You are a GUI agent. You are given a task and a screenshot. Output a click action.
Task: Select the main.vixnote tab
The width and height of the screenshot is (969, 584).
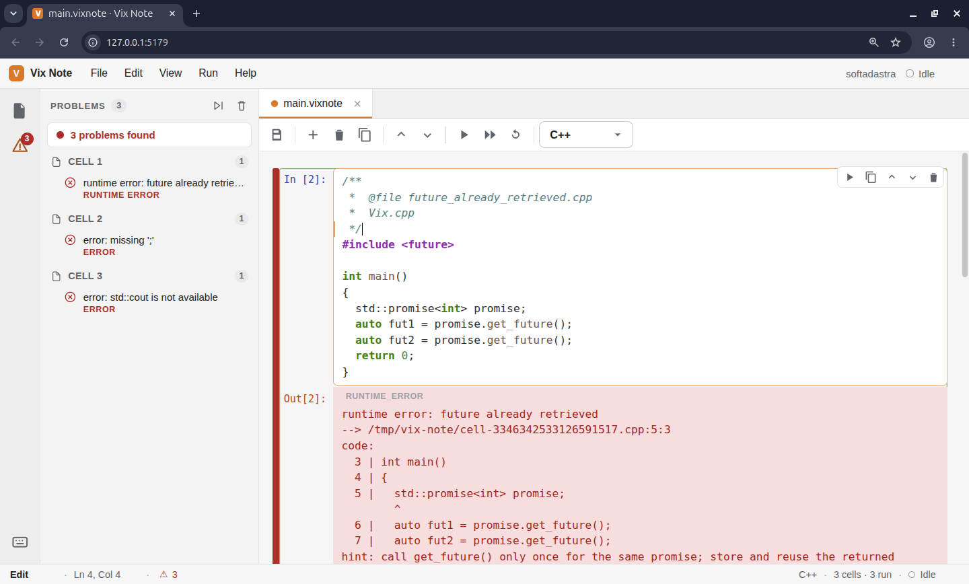(313, 104)
